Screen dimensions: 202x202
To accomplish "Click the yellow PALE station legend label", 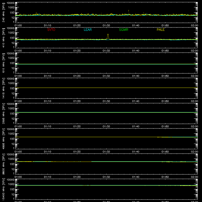I will pos(161,30).
